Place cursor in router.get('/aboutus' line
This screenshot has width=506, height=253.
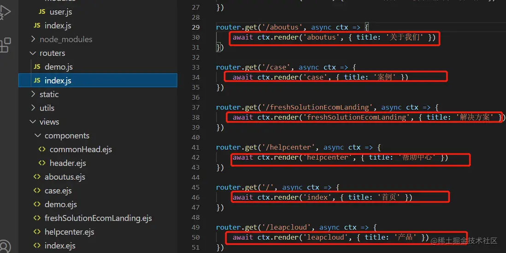(x=292, y=27)
